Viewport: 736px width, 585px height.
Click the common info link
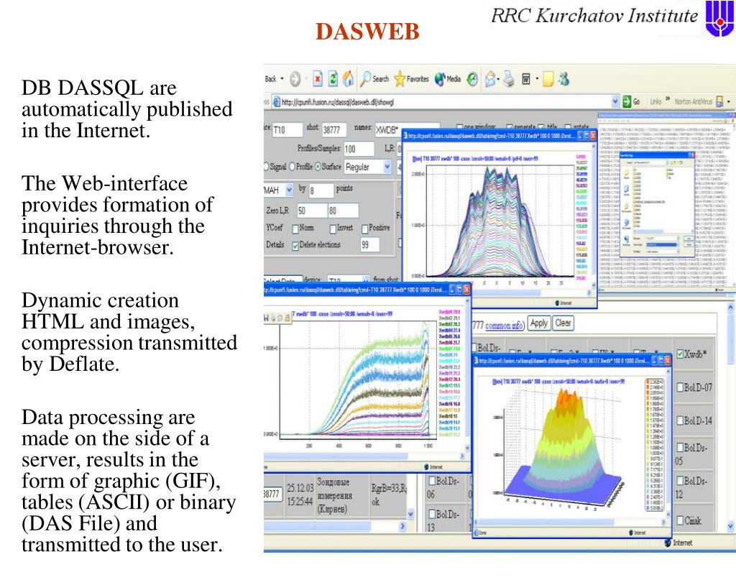click(504, 326)
